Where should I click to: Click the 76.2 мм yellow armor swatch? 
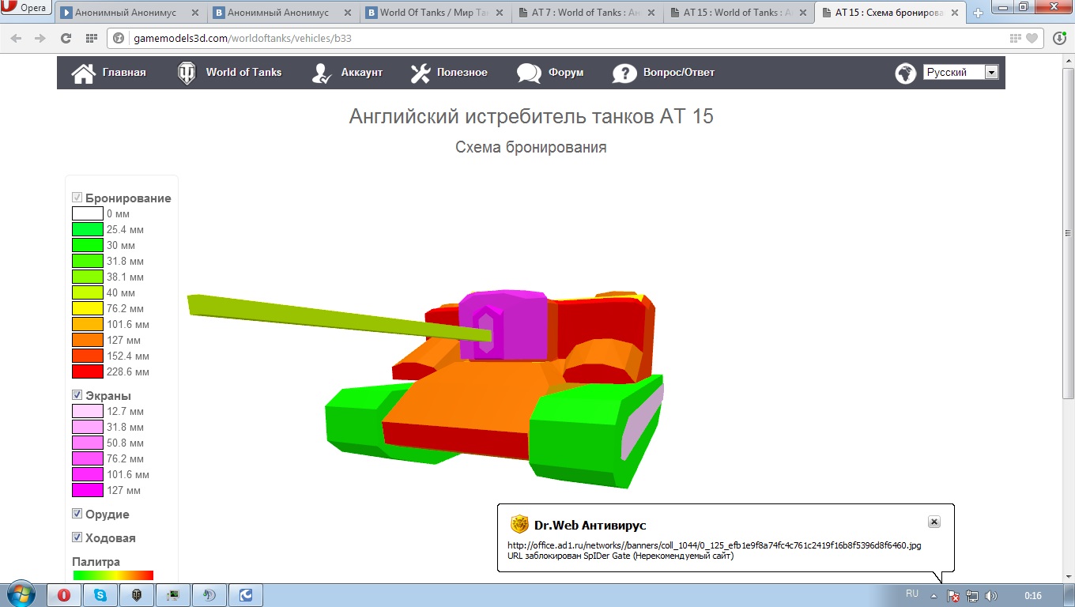click(88, 308)
